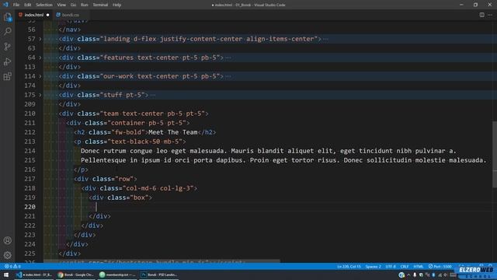The height and width of the screenshot is (280, 497).
Task: Open the editor More Actions ellipsis
Action: click(490, 15)
